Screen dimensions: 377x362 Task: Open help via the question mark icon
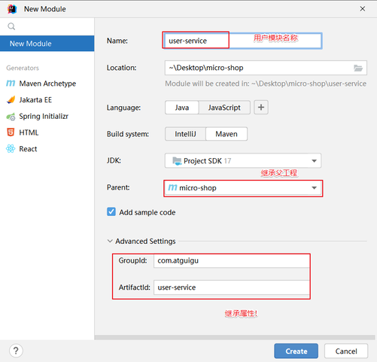pyautogui.click(x=16, y=351)
